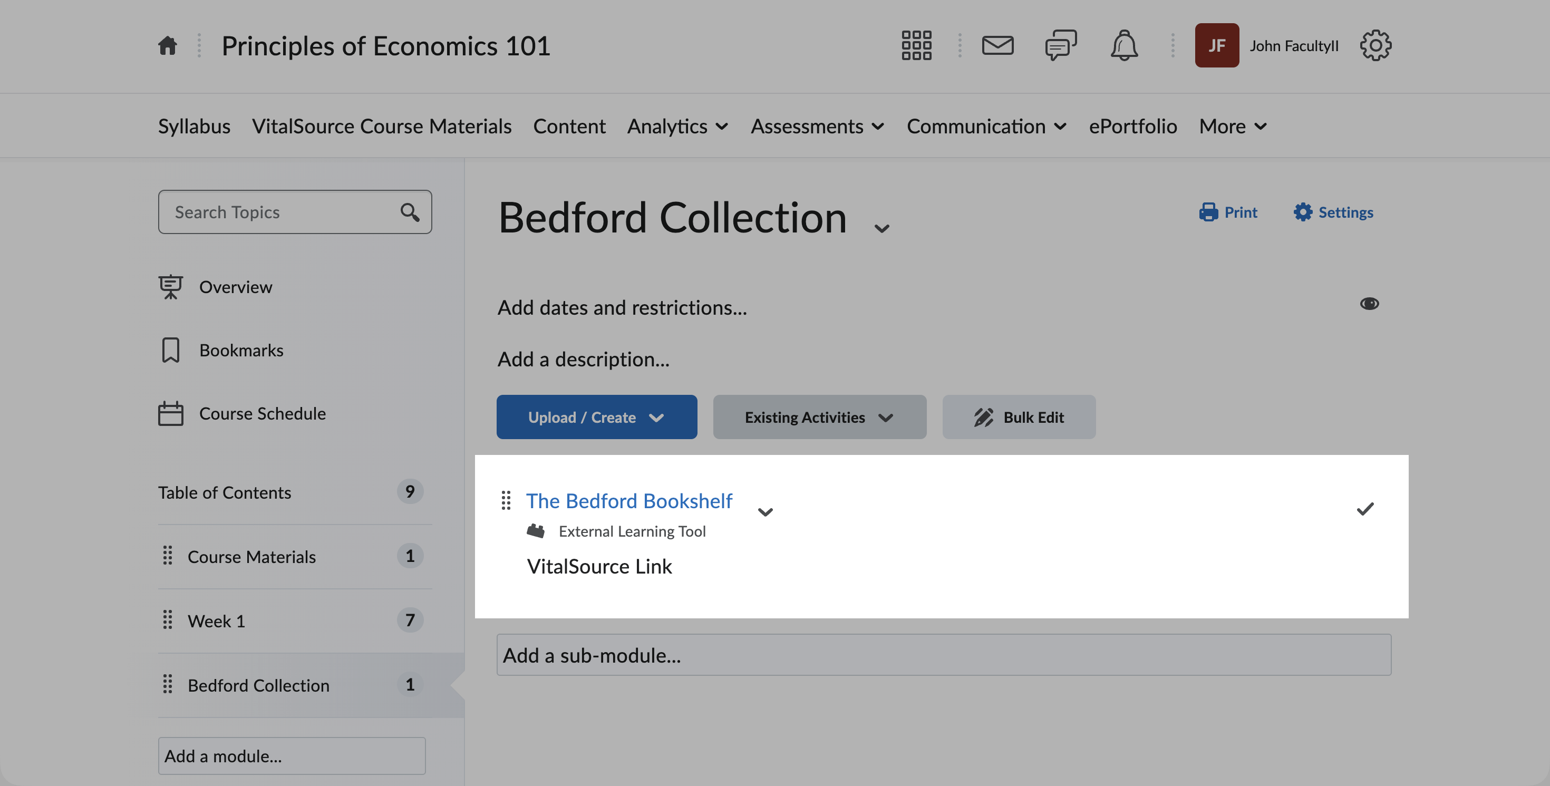1550x786 pixels.
Task: Click the Bedford Bookshelf completion checkmark
Action: pos(1365,509)
